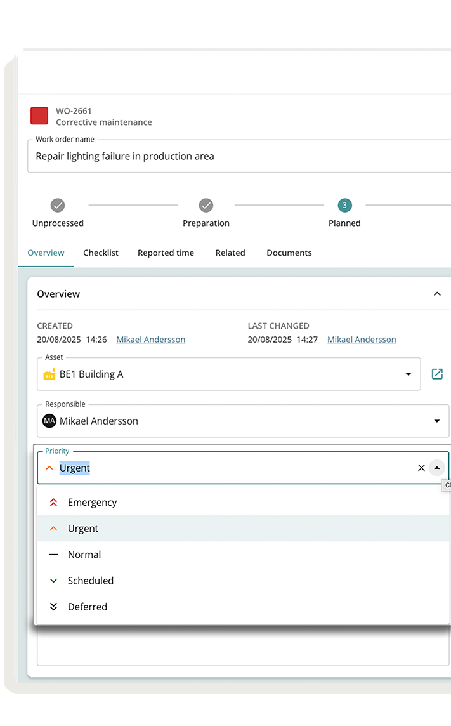The height and width of the screenshot is (726, 451).
Task: Switch to the Checklist tab
Action: (x=101, y=253)
